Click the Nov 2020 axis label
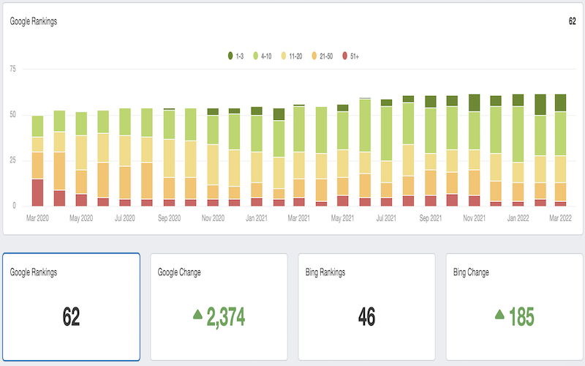 tap(213, 218)
